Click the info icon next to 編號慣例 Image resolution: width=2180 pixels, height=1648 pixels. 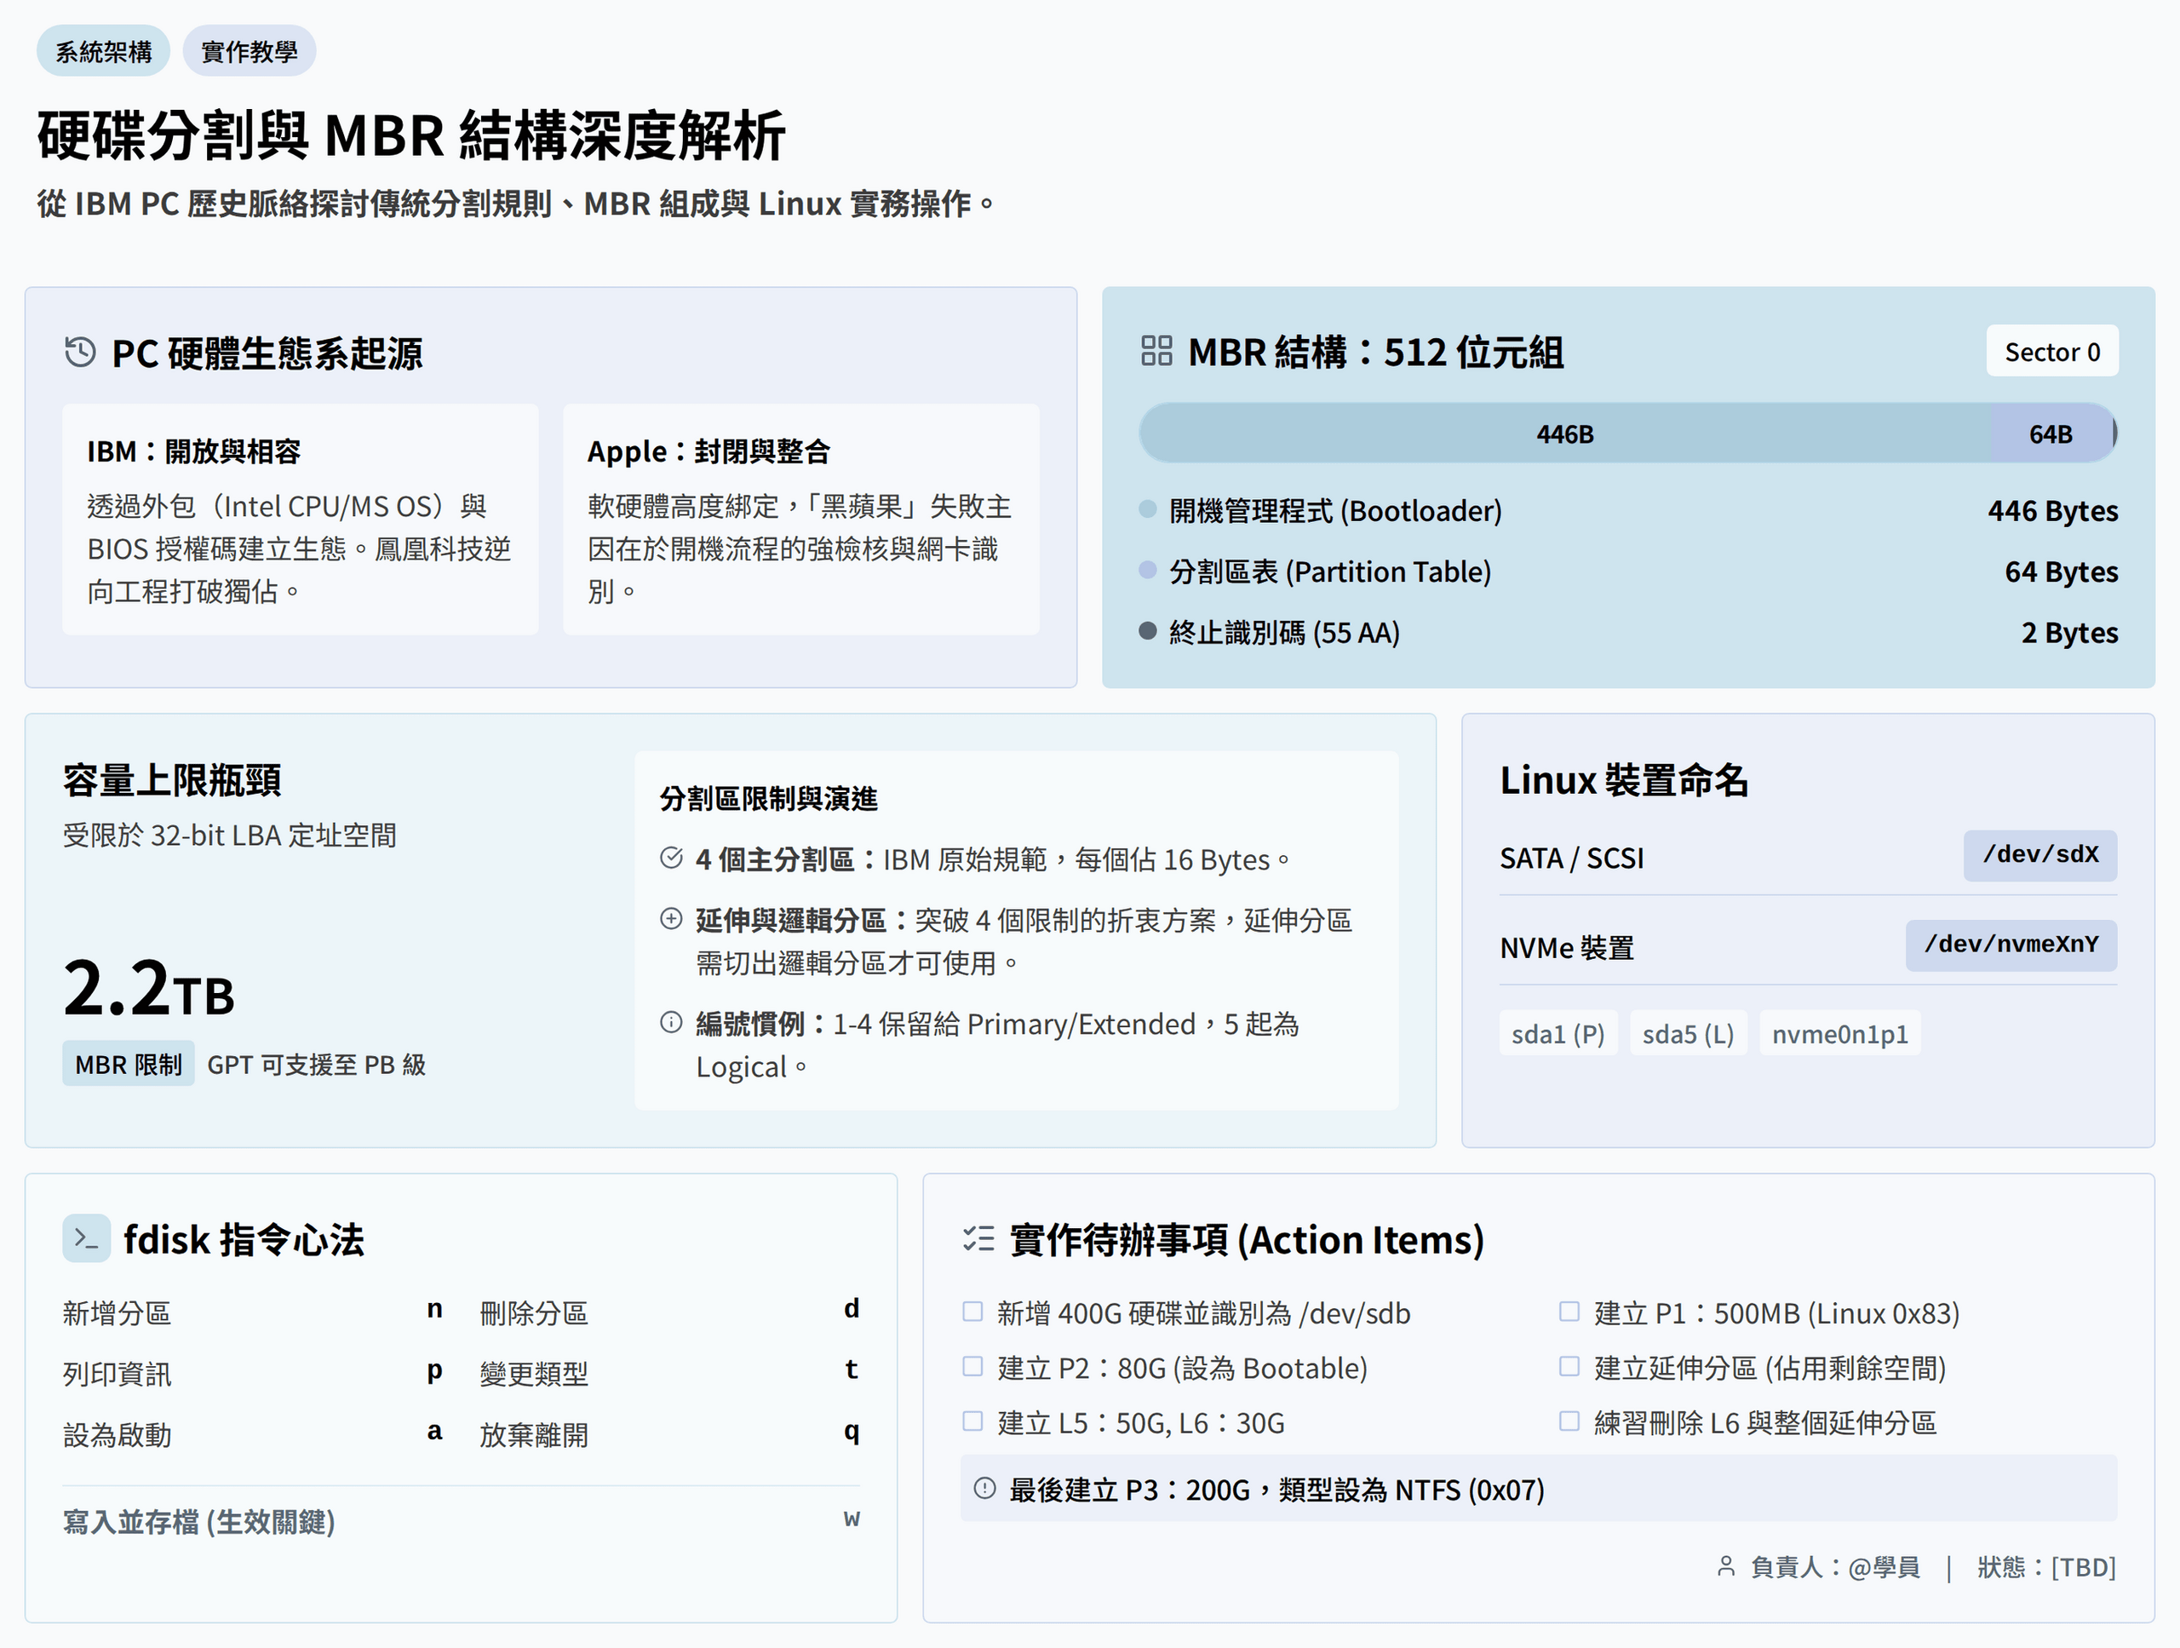671,1023
